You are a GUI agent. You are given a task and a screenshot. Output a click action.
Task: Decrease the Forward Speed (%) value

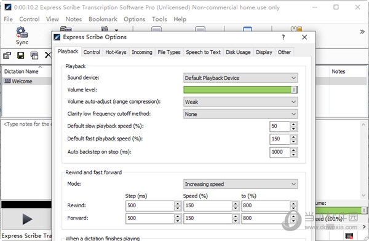(x=236, y=221)
